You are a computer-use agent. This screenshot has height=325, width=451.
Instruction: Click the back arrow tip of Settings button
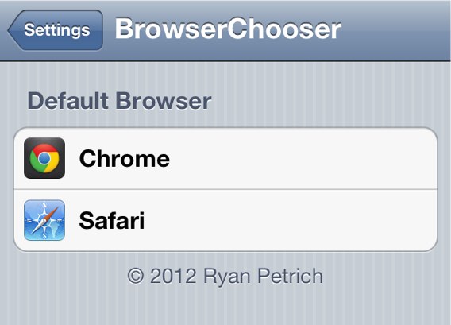(x=11, y=30)
